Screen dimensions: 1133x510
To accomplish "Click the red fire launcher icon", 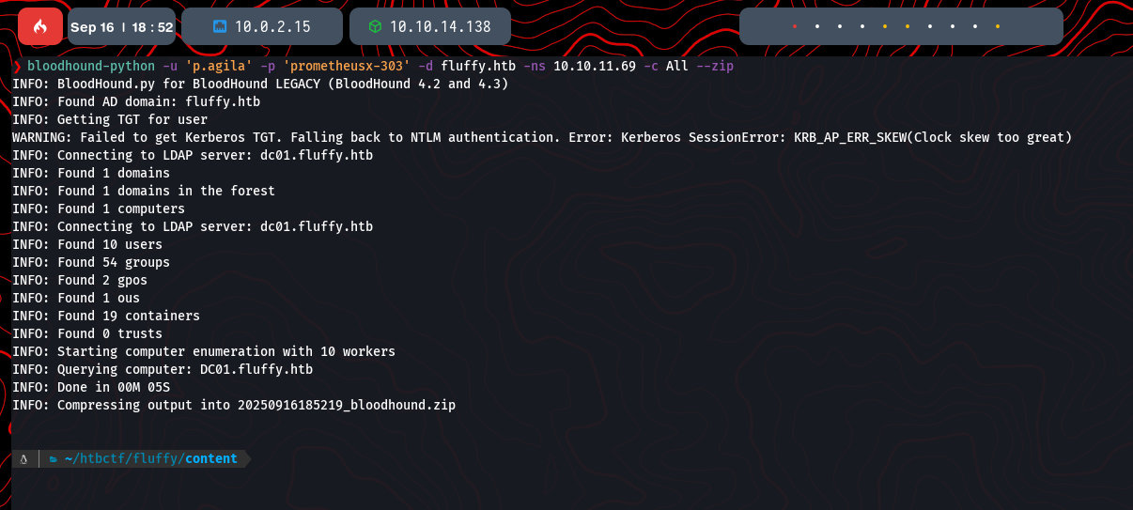I will pyautogui.click(x=40, y=26).
